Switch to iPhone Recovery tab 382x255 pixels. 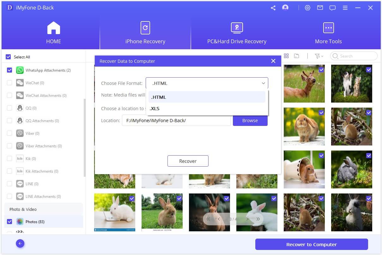pos(145,33)
